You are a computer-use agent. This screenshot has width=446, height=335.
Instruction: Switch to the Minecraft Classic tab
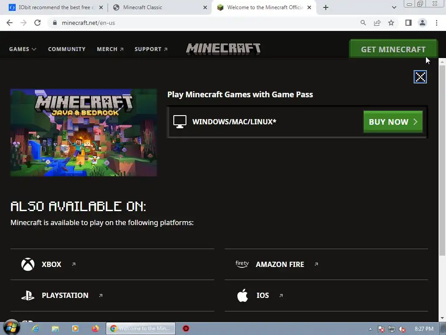click(160, 7)
